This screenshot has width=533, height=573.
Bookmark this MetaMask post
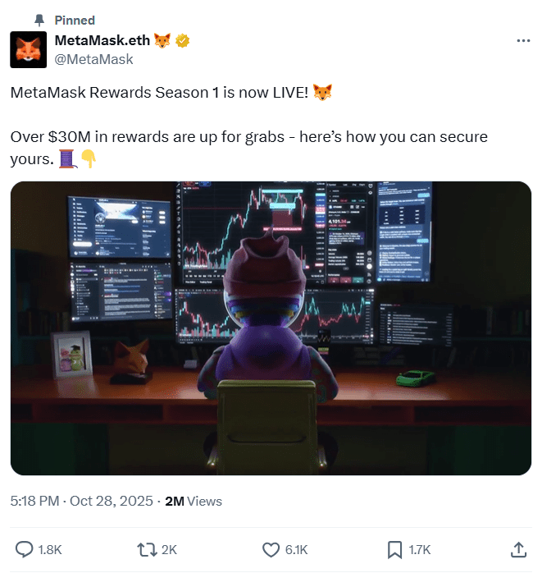(x=394, y=550)
